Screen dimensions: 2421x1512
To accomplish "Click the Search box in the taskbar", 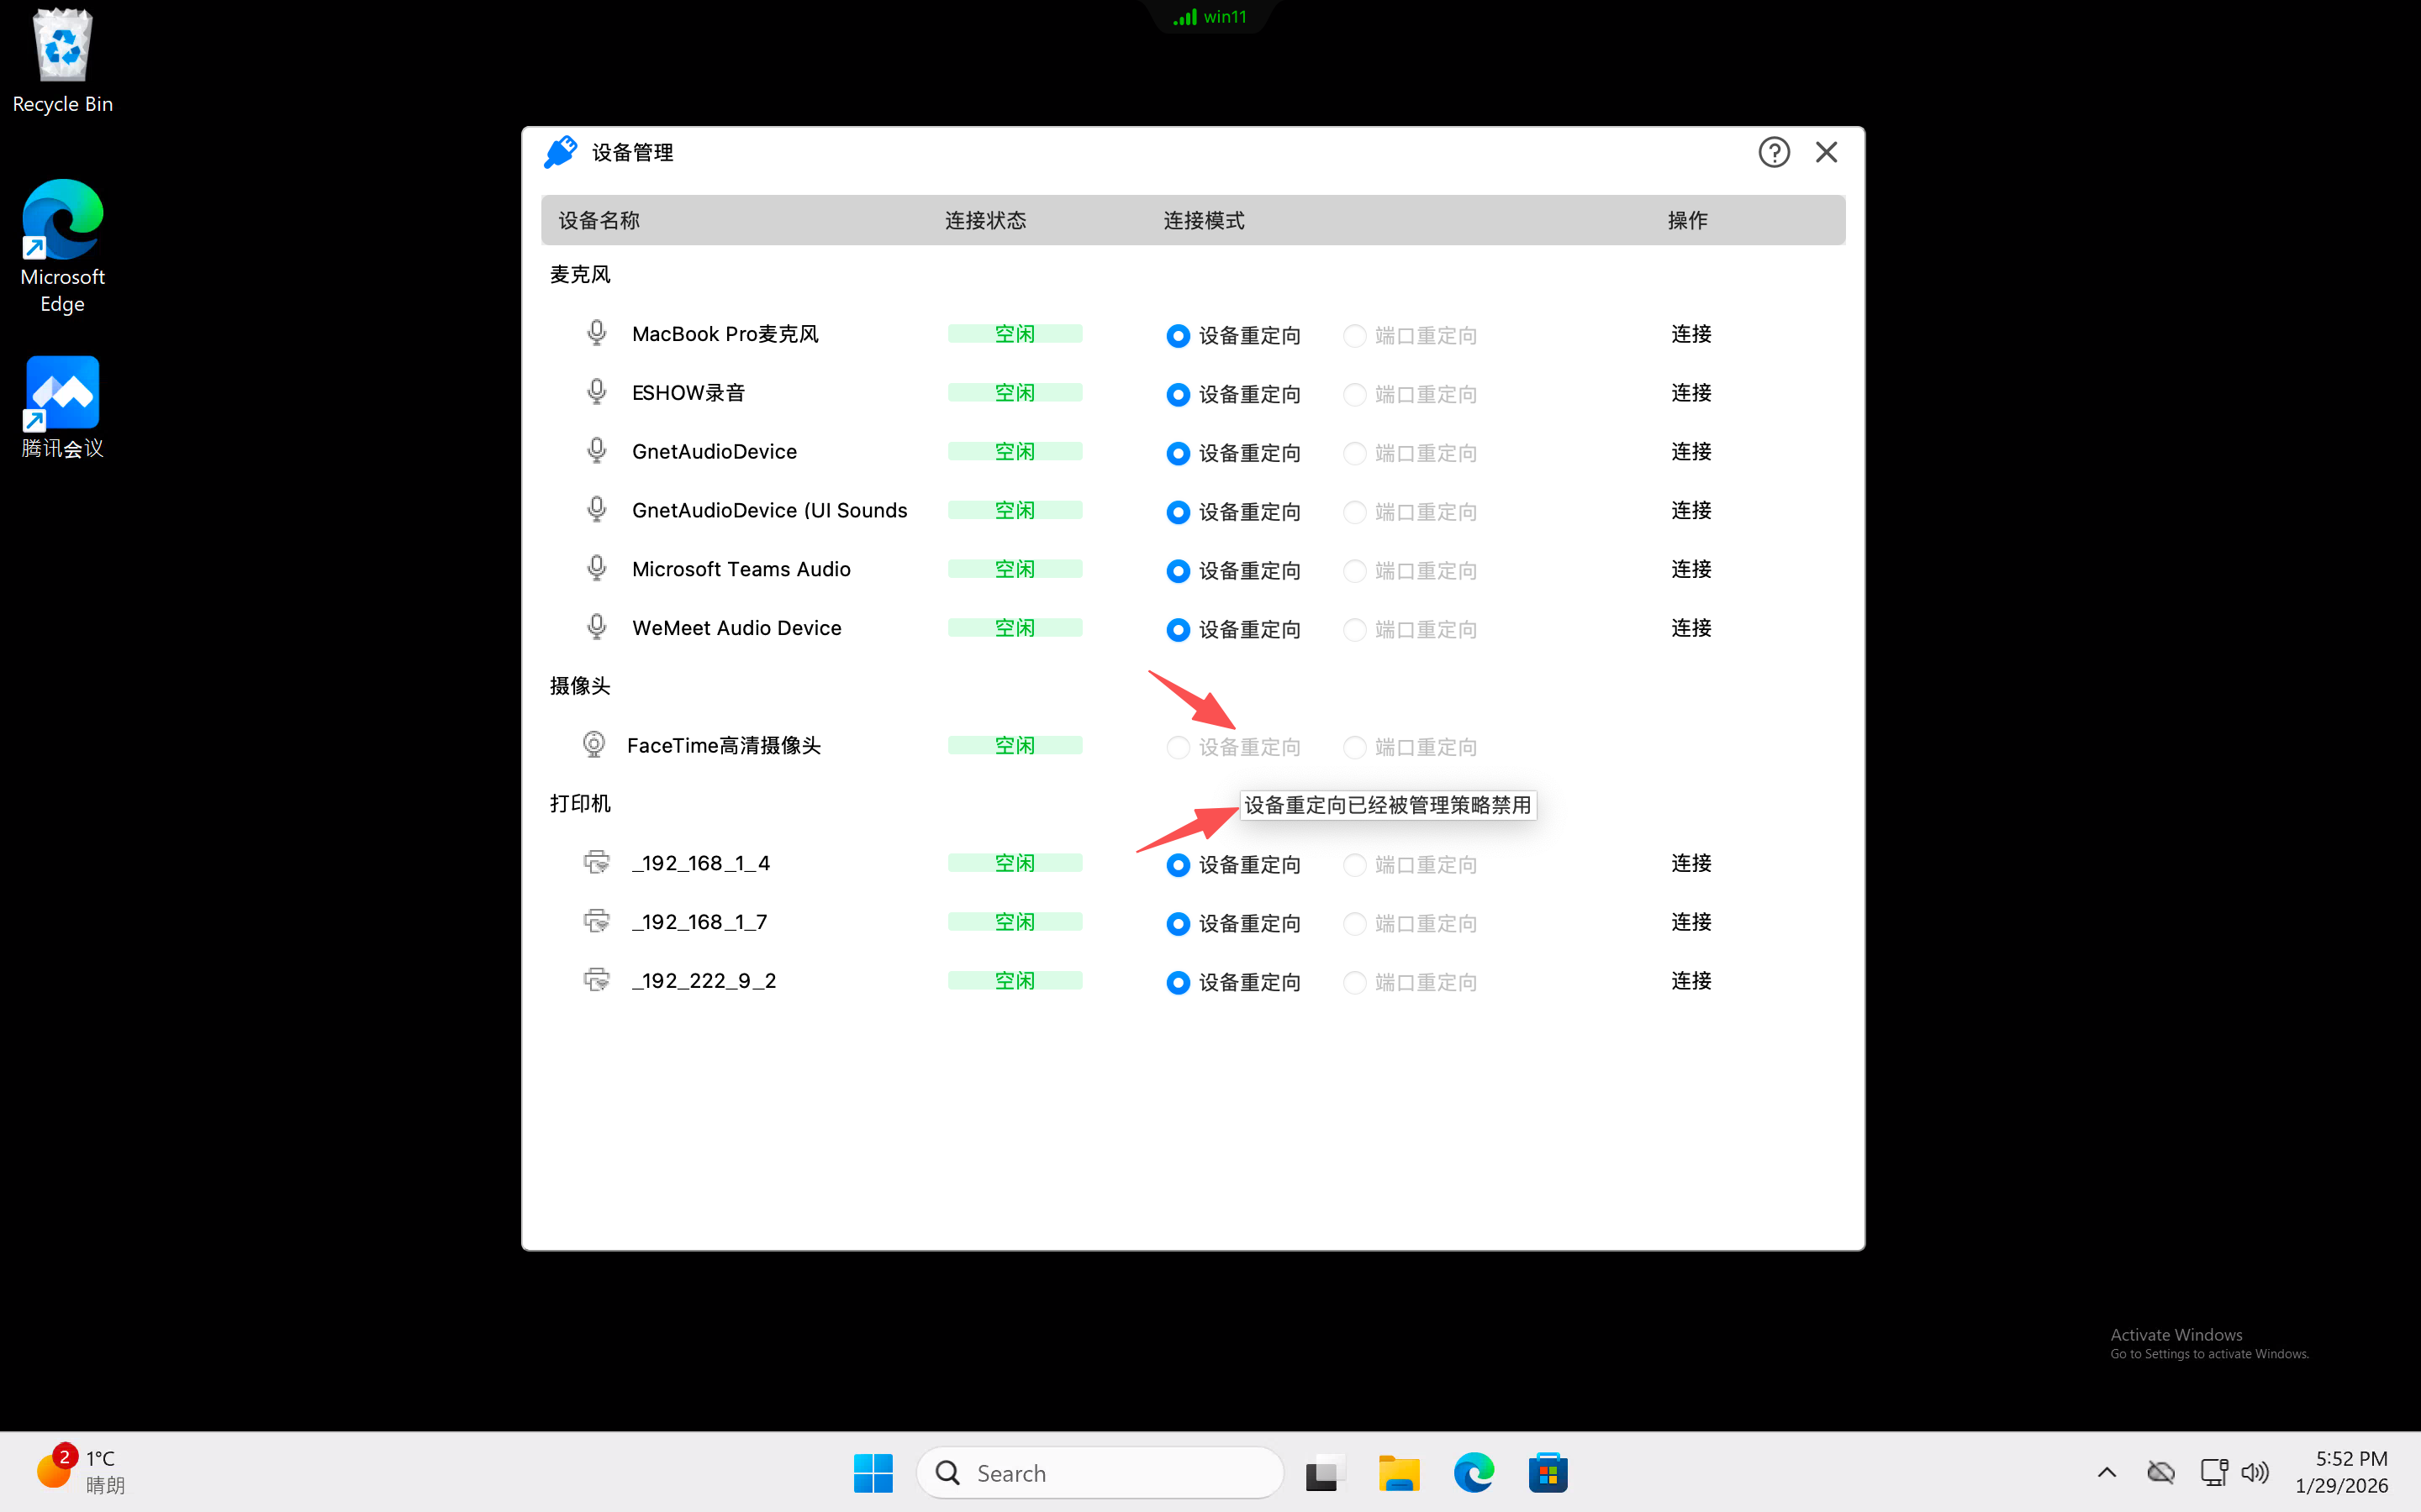I will pos(1100,1472).
